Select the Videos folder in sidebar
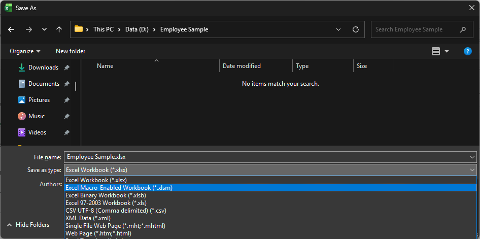This screenshot has width=480, height=239. click(x=37, y=132)
